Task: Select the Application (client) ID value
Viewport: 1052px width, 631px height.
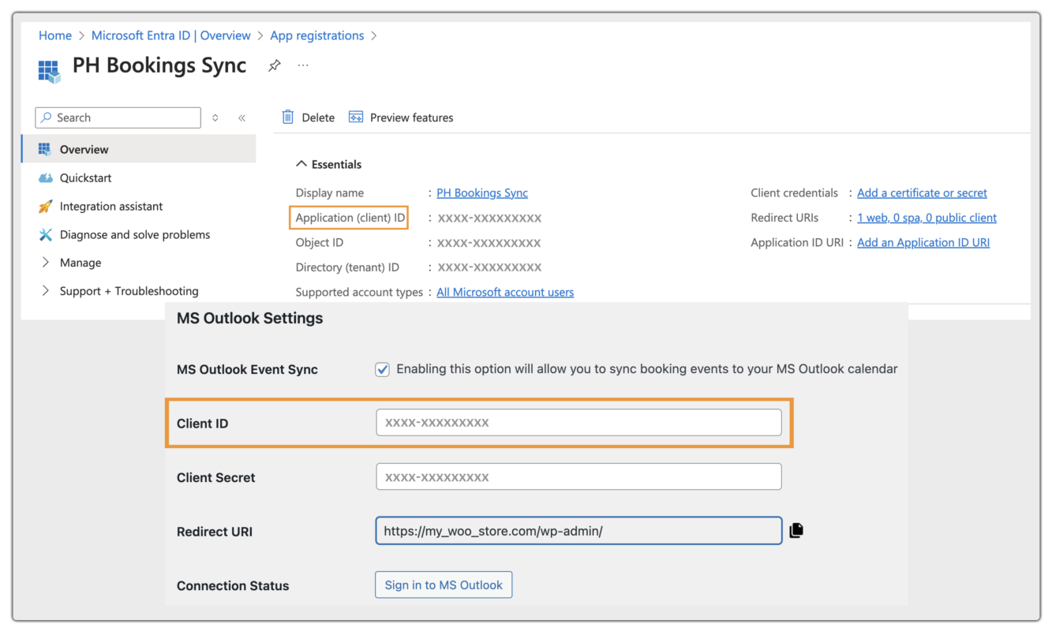Action: [x=489, y=218]
